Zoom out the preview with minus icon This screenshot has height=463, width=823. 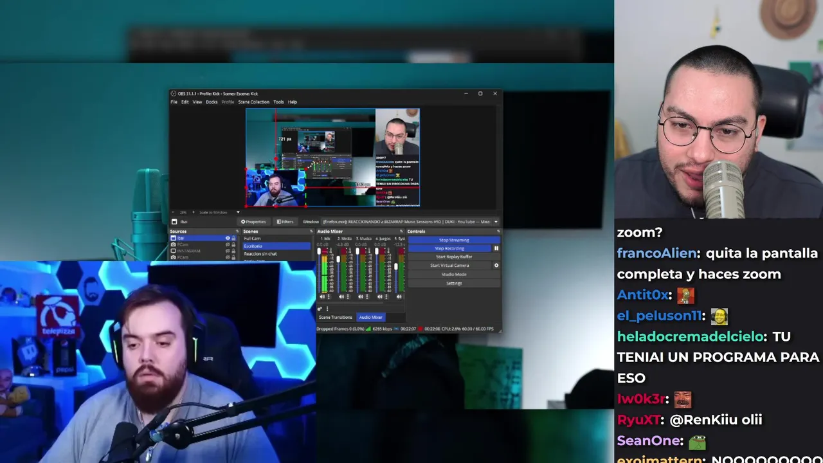(173, 212)
